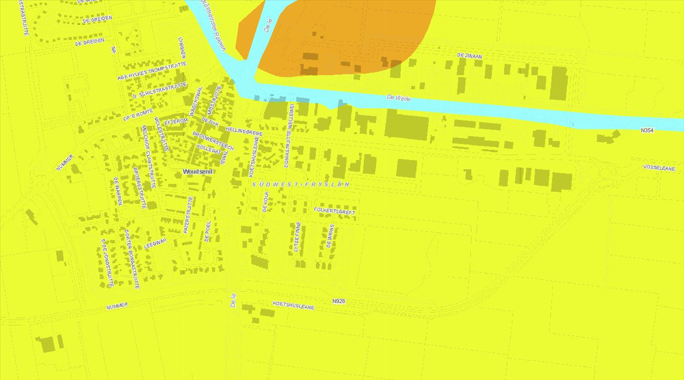Click the MELCHIOR CLANTSTRJITTE street label
684x380 pixels.
148,156
